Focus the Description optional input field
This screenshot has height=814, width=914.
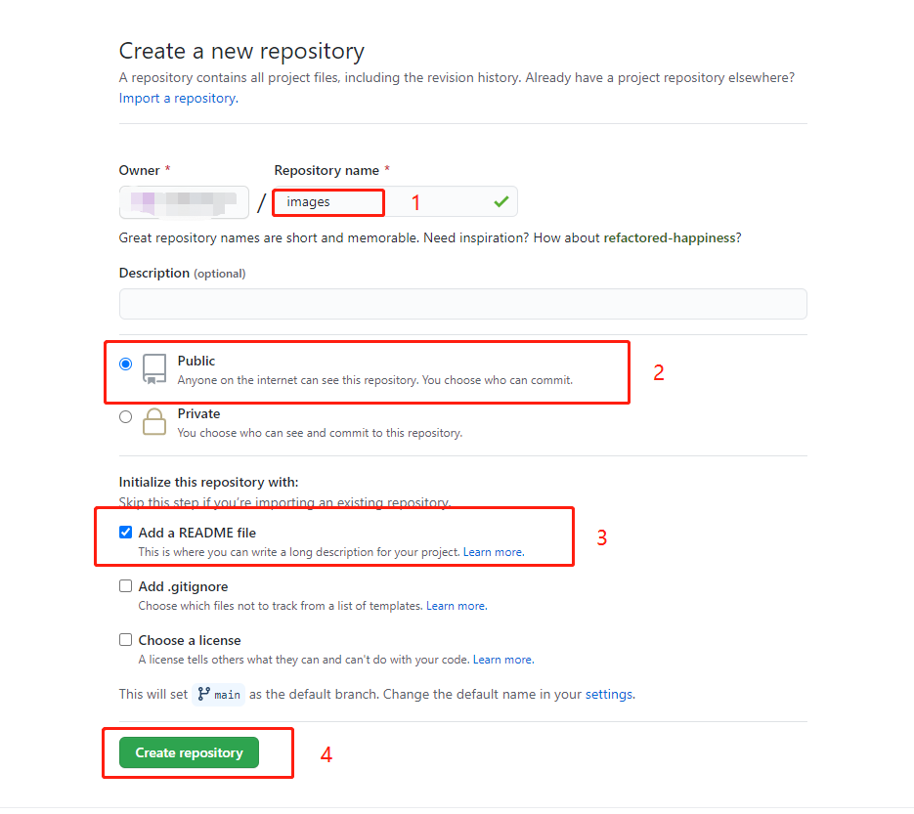463,304
